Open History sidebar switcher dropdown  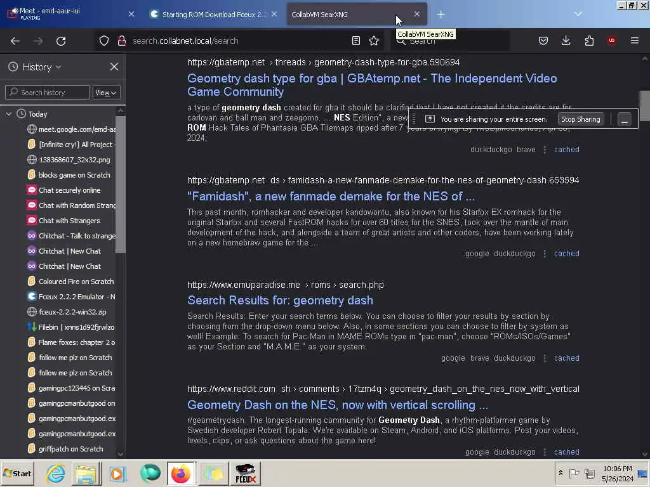(41, 67)
